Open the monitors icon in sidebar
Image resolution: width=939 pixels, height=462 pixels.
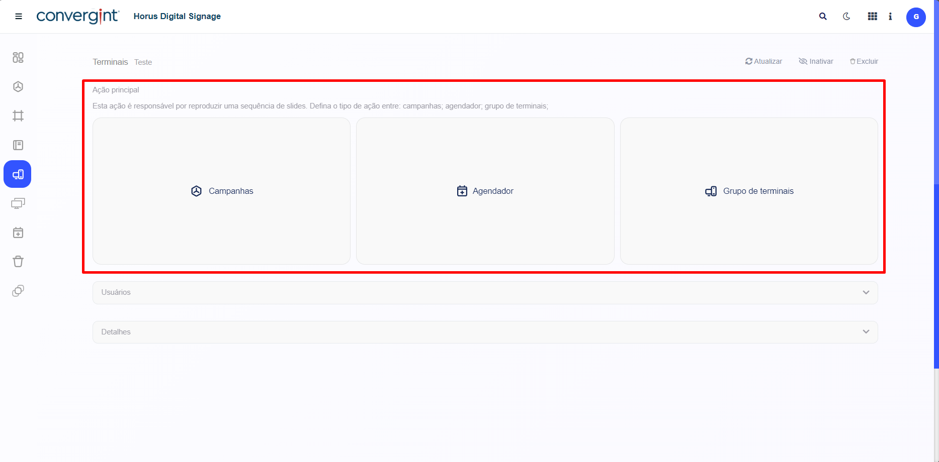click(18, 203)
